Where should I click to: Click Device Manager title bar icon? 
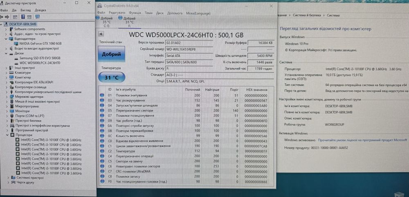(x=2, y=3)
